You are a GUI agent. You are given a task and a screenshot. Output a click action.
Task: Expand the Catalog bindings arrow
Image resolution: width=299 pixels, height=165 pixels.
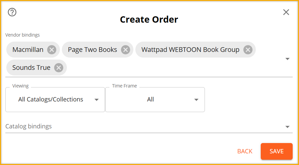[x=287, y=127]
